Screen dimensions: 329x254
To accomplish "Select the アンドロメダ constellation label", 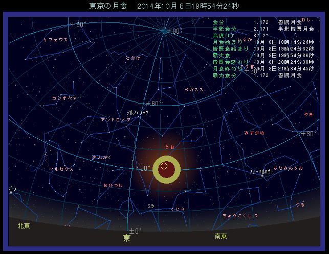I will 116,119.
